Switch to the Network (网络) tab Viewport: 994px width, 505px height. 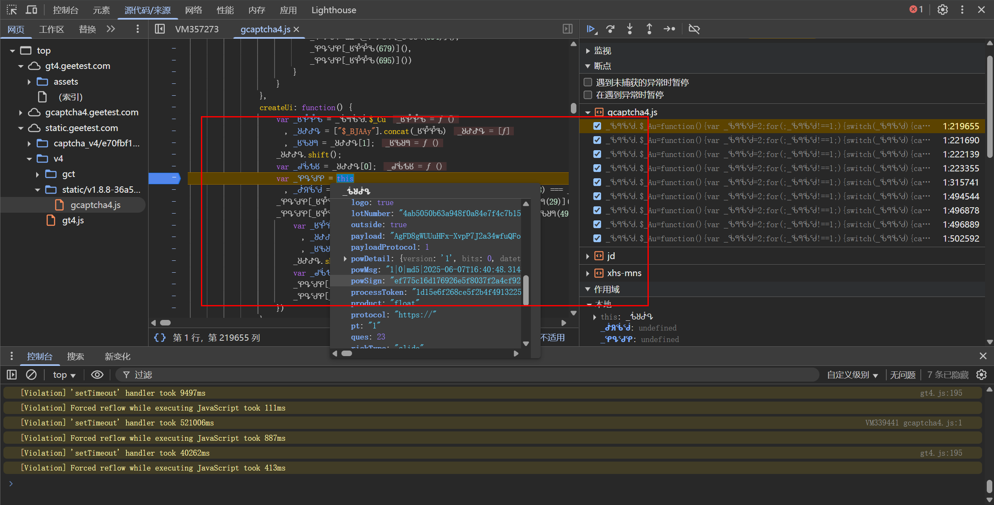point(194,10)
